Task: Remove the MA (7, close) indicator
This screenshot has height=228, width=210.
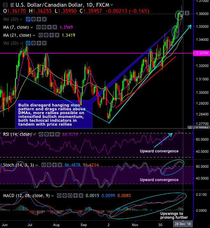Action: (x=55, y=27)
